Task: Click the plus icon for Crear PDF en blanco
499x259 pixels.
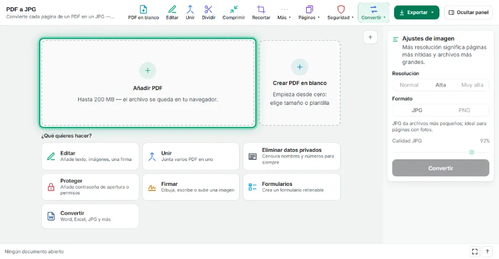Action: (299, 67)
